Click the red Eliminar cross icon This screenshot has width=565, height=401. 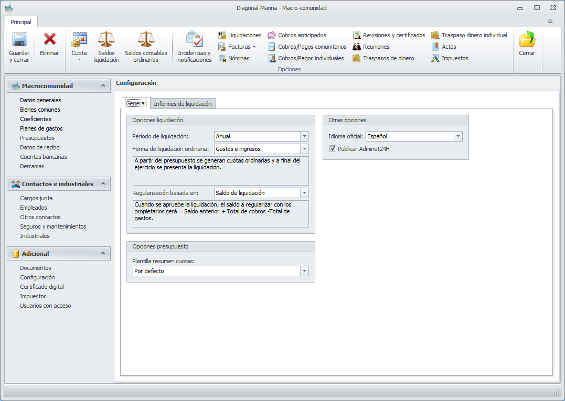tap(49, 39)
